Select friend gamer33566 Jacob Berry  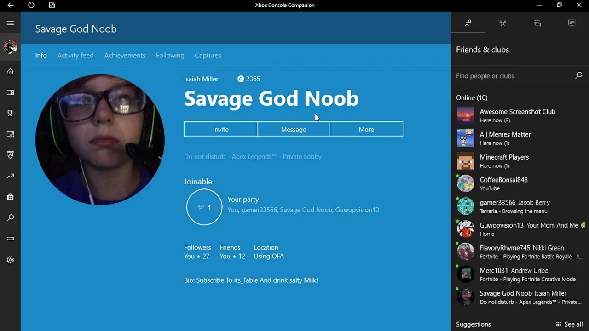coord(520,206)
